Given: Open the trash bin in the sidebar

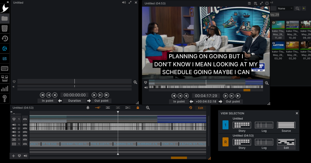Looking at the screenshot, I should click(x=5, y=28).
